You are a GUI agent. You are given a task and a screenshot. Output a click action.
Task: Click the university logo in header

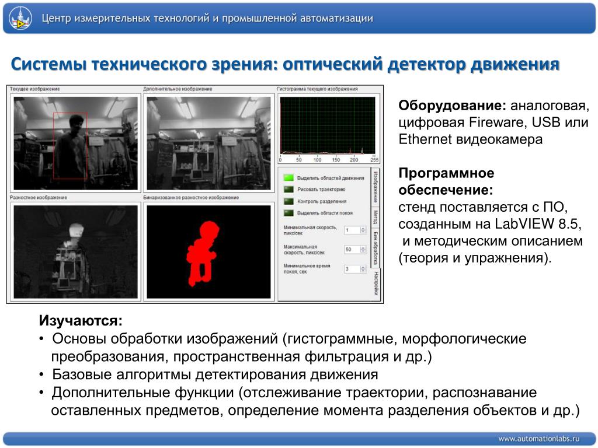point(20,19)
